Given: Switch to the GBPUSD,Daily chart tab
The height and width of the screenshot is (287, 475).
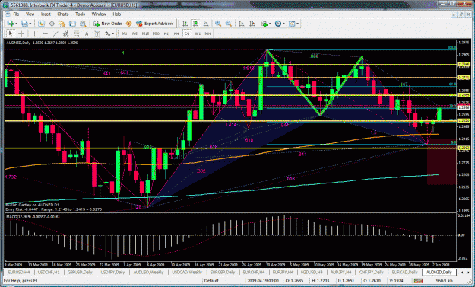Looking at the screenshot, I should 80,272.
